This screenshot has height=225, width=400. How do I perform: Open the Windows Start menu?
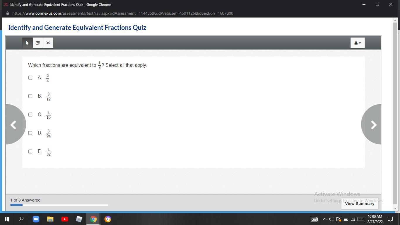click(7, 219)
